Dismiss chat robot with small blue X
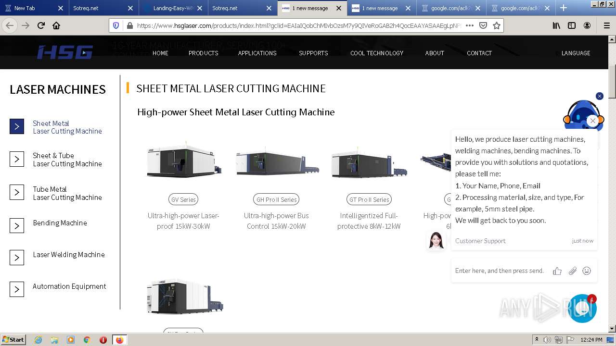The image size is (616, 346). 600,96
